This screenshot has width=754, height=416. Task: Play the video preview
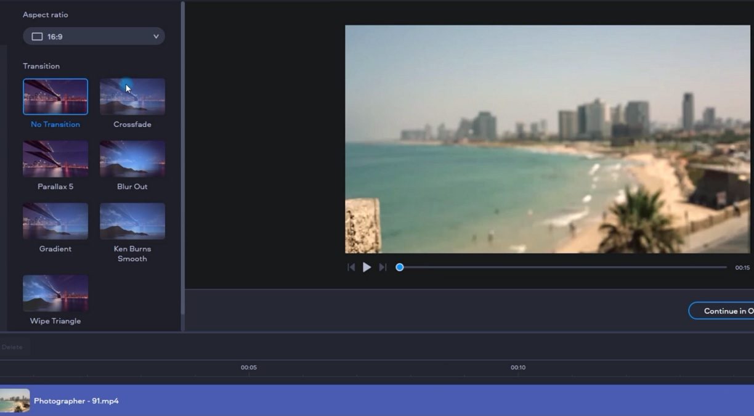(367, 267)
